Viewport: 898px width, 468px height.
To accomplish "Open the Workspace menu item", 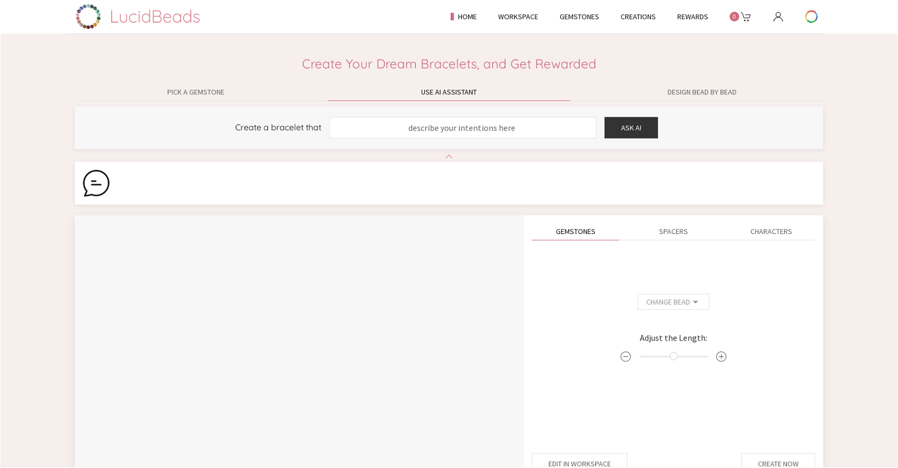I will click(518, 17).
